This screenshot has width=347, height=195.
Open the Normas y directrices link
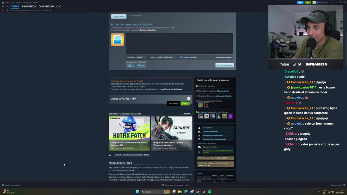pos(148,30)
